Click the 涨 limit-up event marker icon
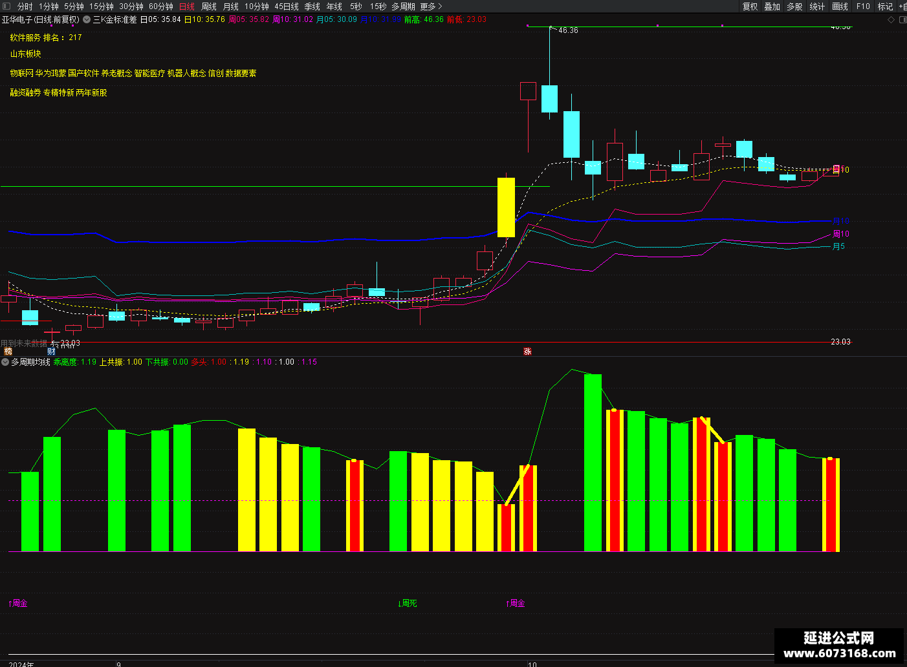Viewport: 907px width, 667px height. [x=527, y=352]
